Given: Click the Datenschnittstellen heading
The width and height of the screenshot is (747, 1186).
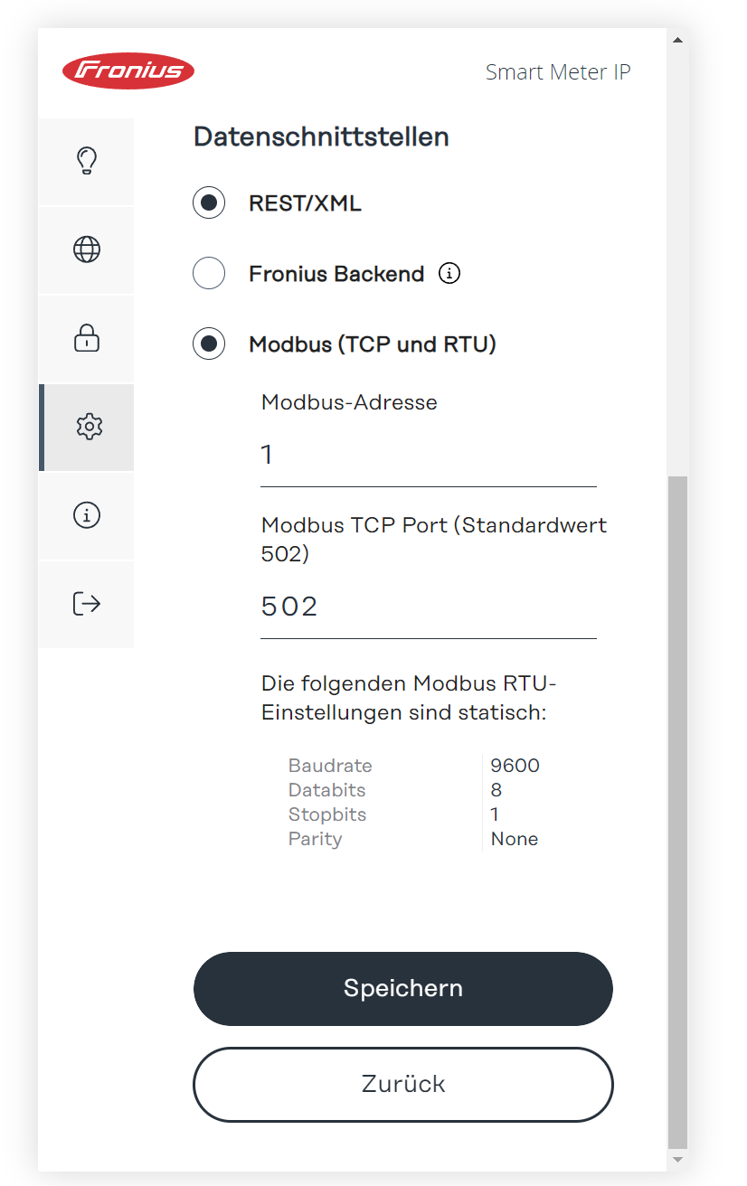Looking at the screenshot, I should click(322, 136).
